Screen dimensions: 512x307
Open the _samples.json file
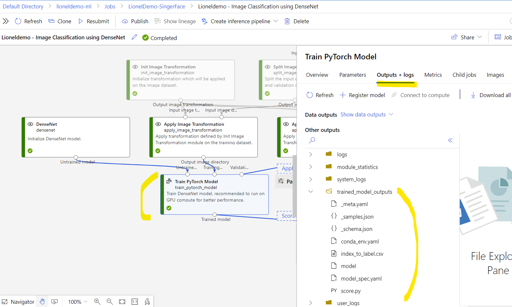coord(357,217)
